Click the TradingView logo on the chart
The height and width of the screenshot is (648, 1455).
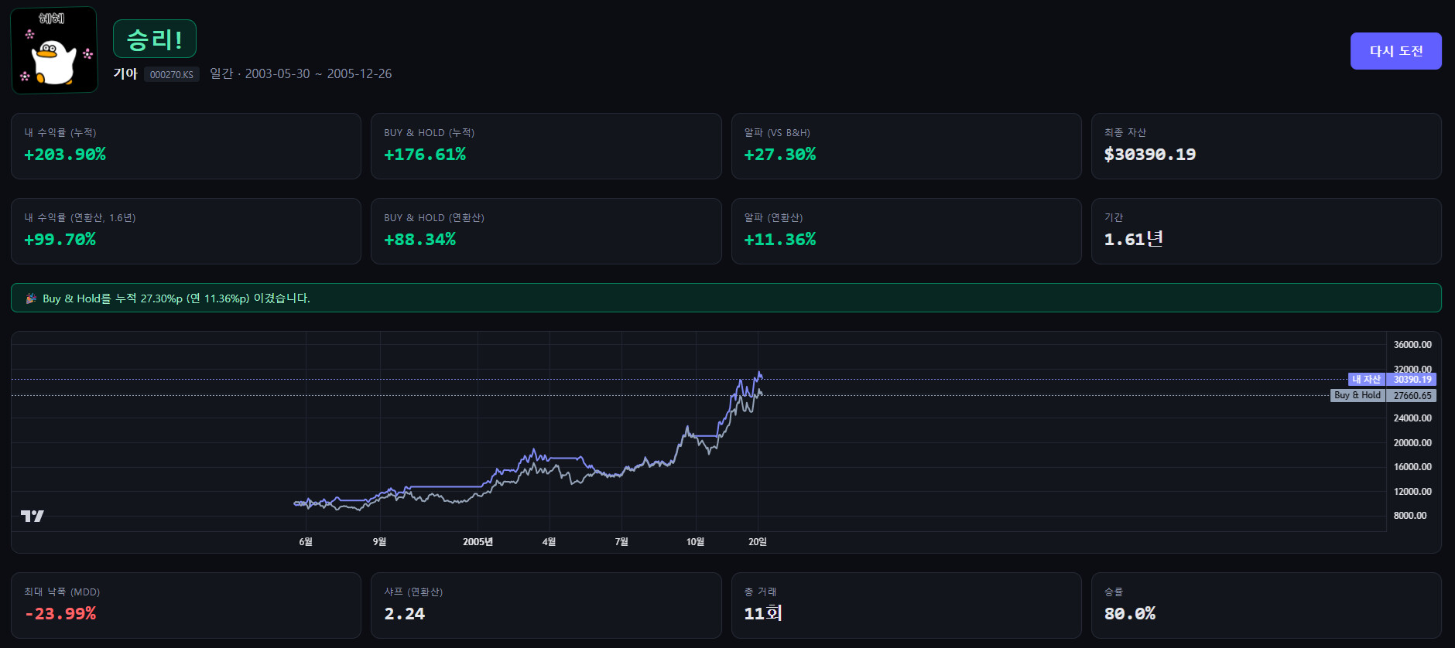32,516
